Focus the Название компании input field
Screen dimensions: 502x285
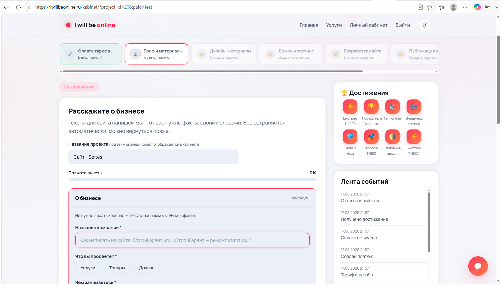pyautogui.click(x=192, y=240)
